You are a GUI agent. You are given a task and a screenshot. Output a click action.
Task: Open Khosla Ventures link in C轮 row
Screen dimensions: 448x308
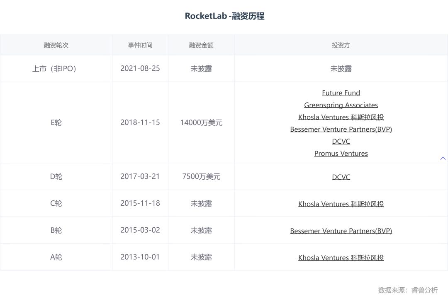[341, 204]
